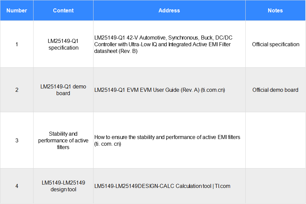Select the "Stability and performance of active filters" cell

coord(63,140)
